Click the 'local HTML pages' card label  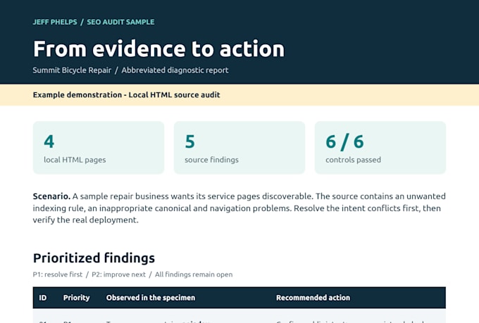point(75,160)
